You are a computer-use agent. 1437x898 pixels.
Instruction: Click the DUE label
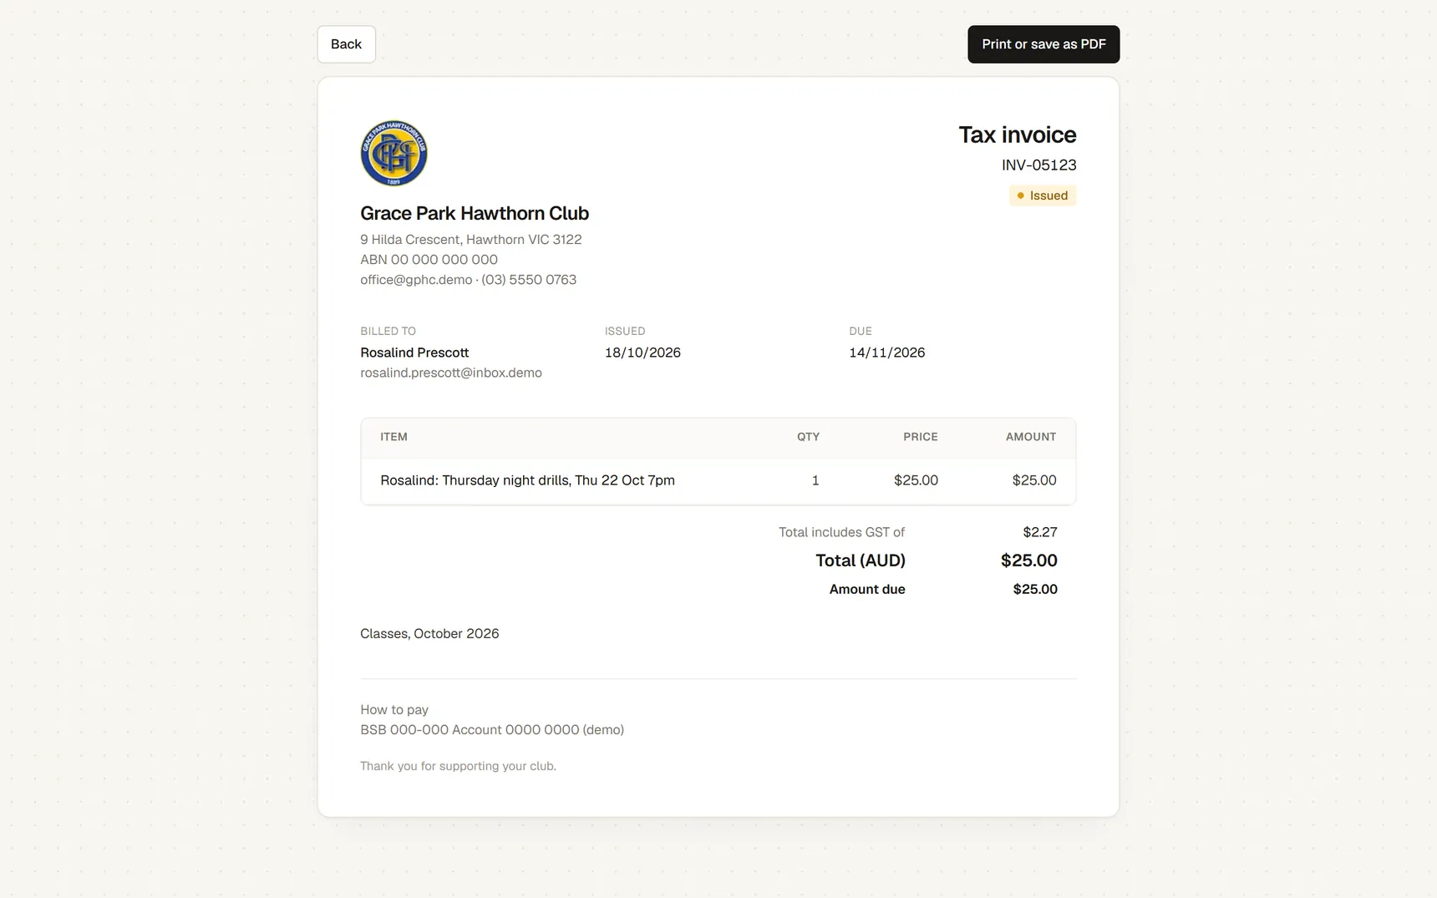pos(861,331)
